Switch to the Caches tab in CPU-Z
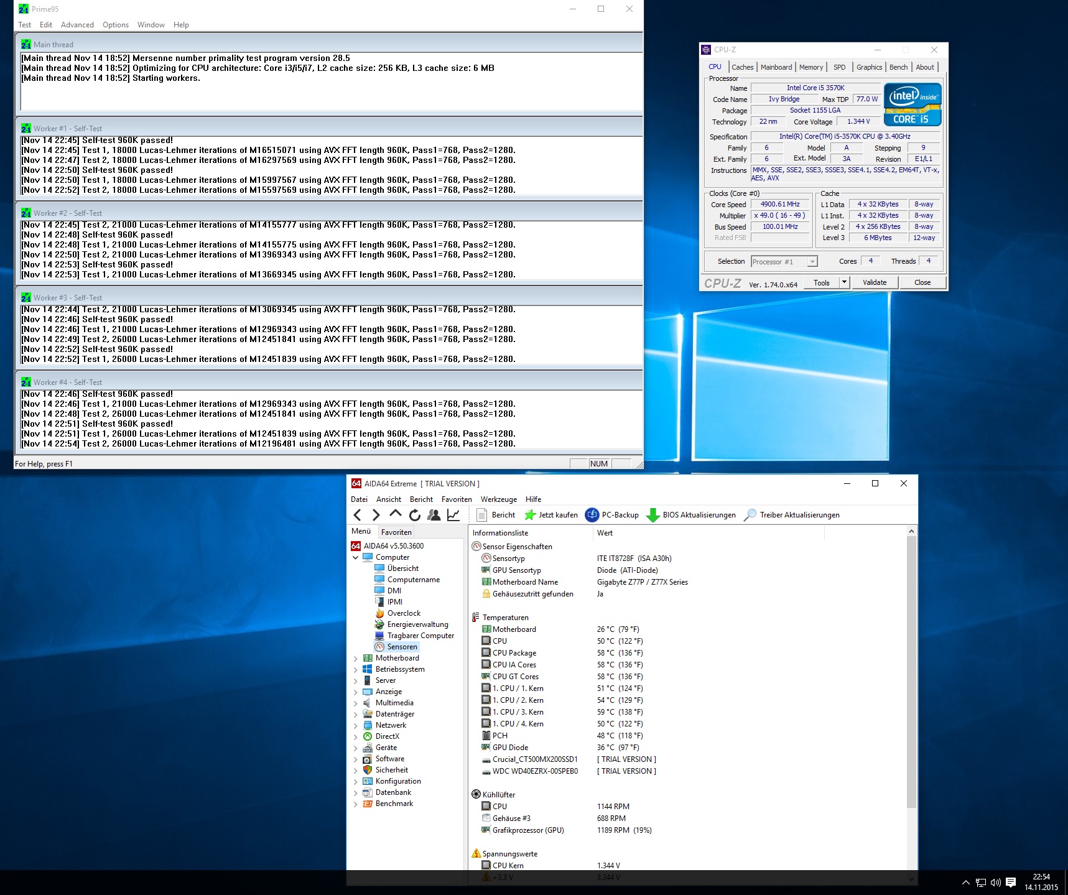The height and width of the screenshot is (895, 1068). pyautogui.click(x=742, y=67)
